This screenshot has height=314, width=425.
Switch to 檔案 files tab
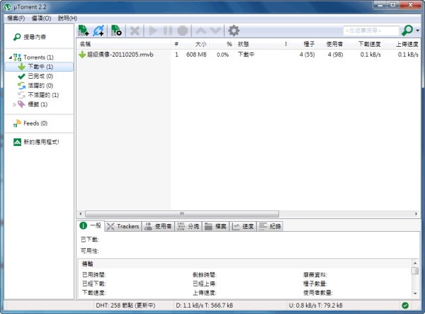[x=216, y=226]
